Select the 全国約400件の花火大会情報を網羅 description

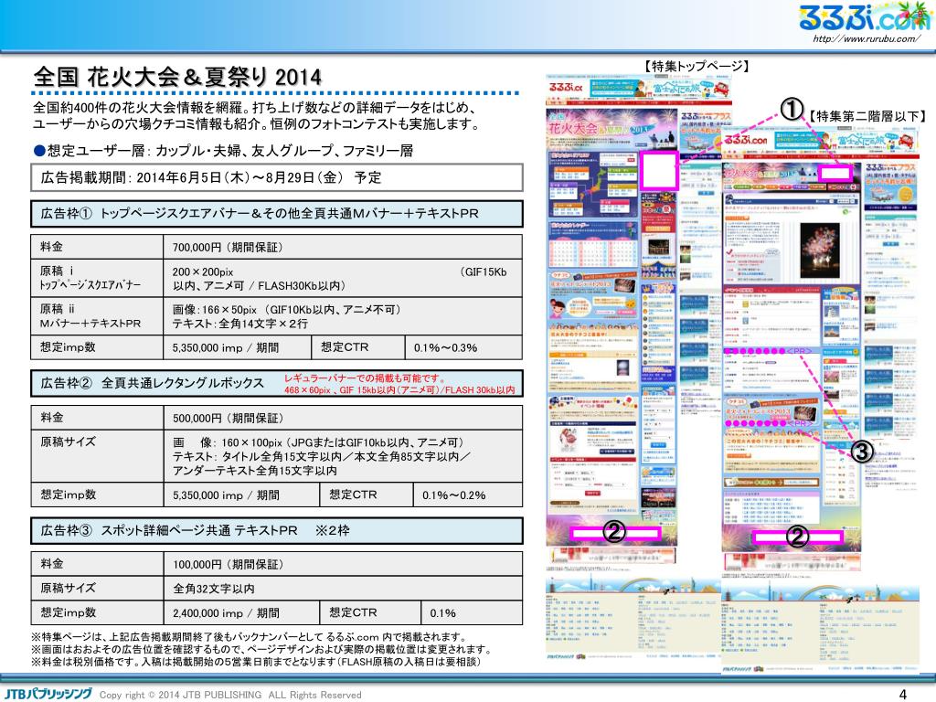(x=257, y=116)
